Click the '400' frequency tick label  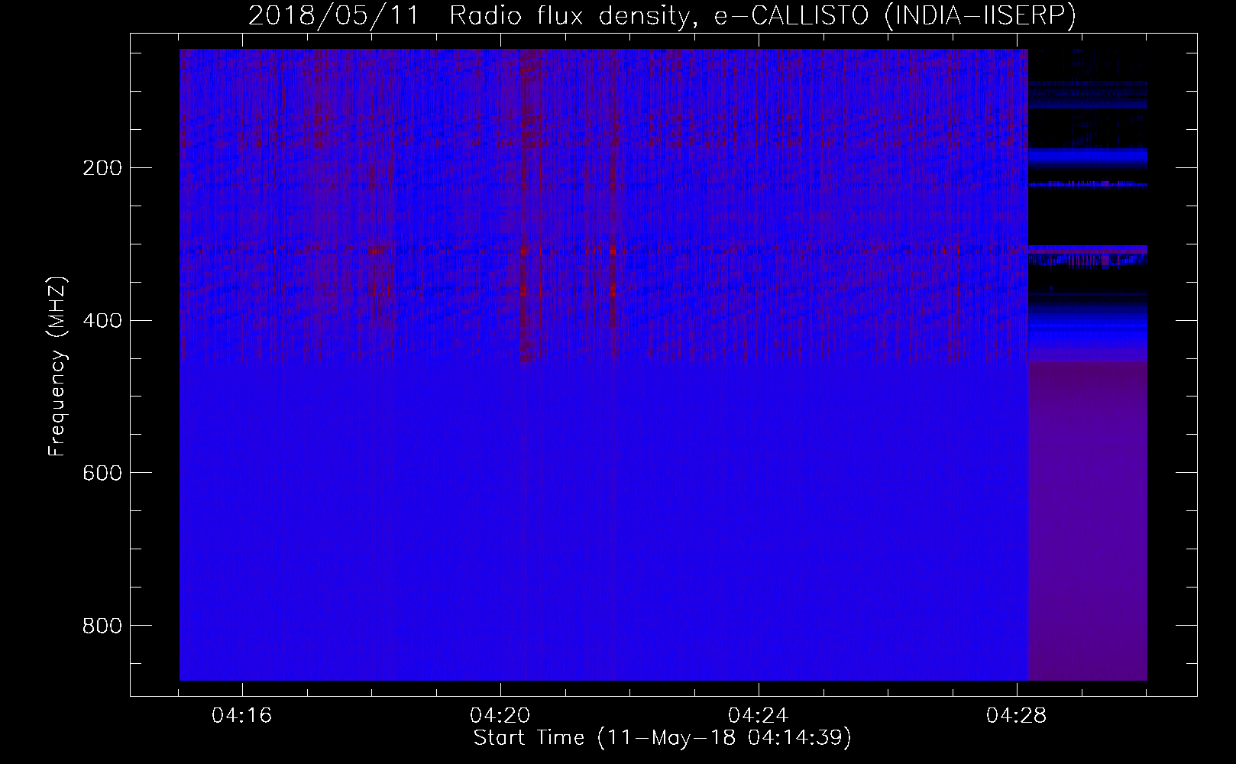coord(102,320)
